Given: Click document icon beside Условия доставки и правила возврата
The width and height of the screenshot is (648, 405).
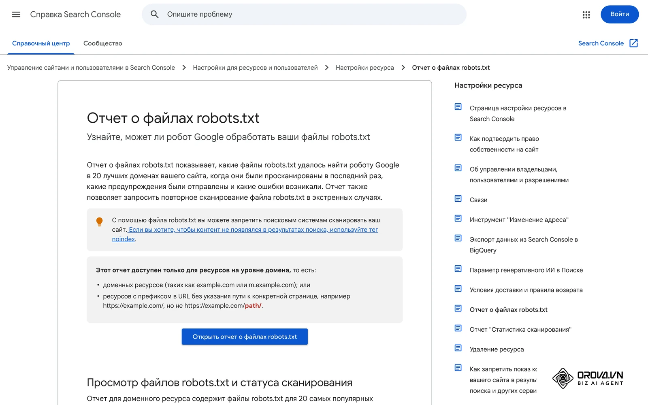Looking at the screenshot, I should click(x=458, y=288).
